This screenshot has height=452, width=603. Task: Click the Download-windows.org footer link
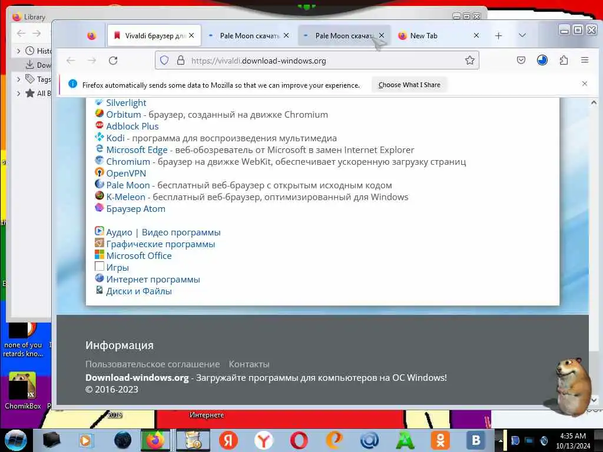[137, 378]
